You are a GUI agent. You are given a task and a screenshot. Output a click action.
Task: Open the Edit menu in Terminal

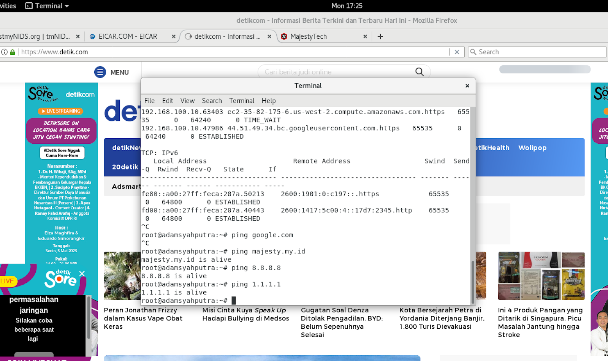click(168, 101)
